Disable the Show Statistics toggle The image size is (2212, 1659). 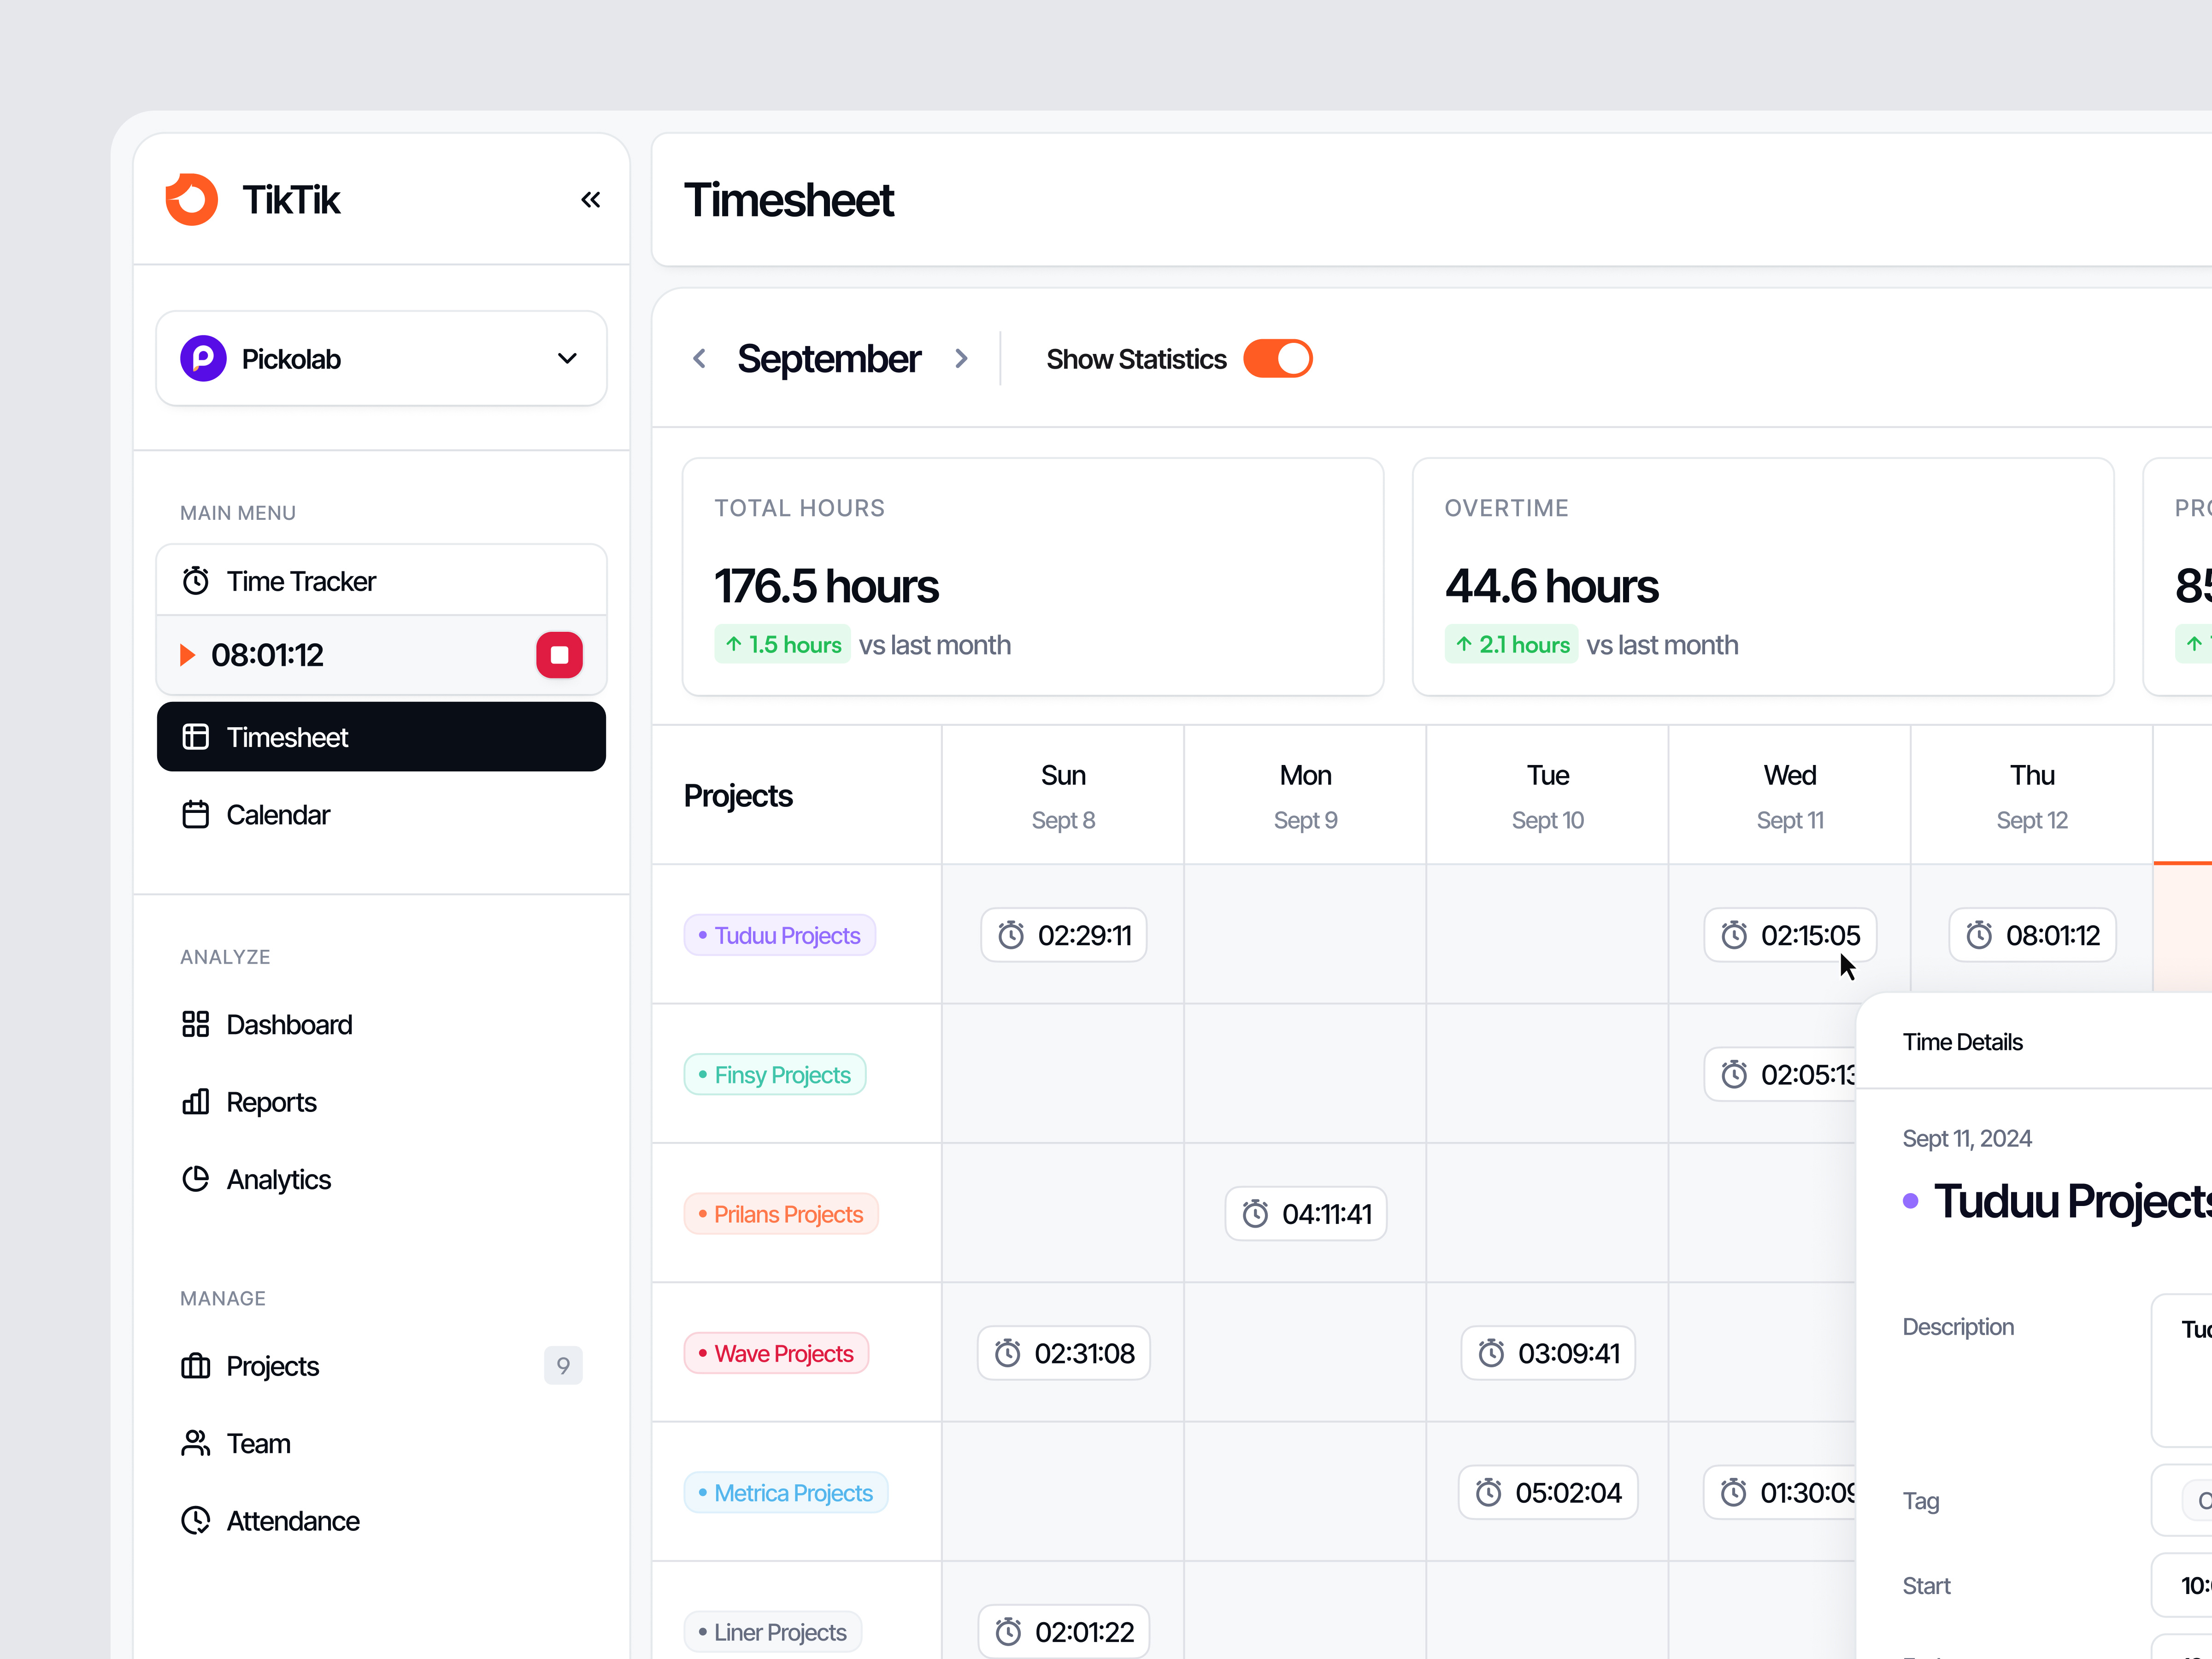point(1277,358)
